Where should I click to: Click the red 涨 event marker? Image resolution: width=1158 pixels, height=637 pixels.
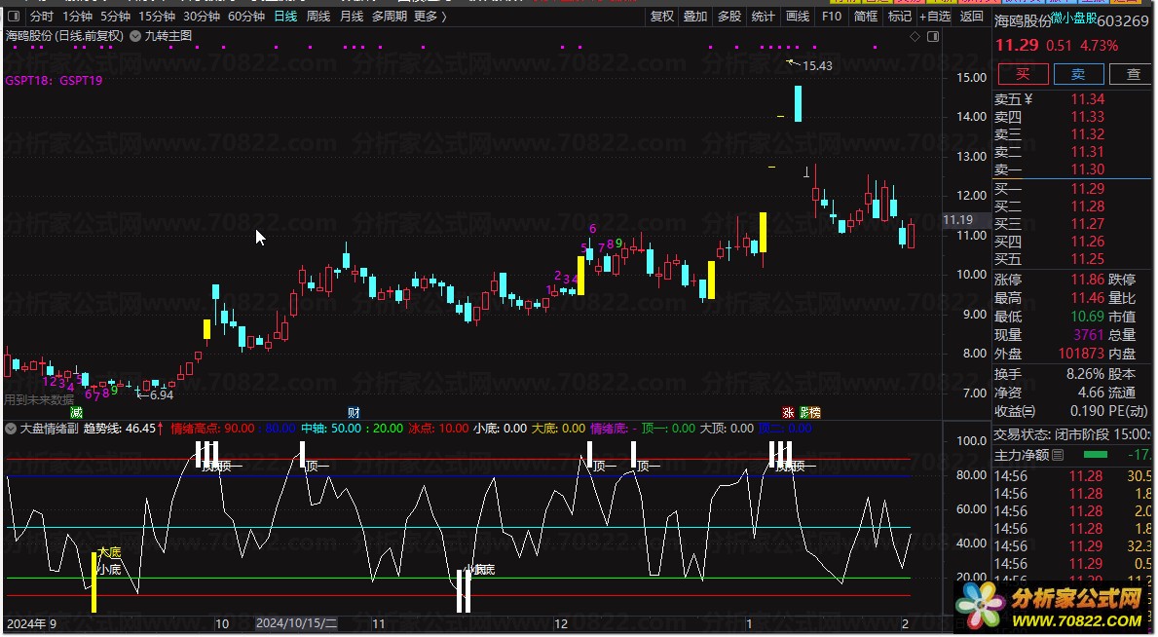coord(787,412)
